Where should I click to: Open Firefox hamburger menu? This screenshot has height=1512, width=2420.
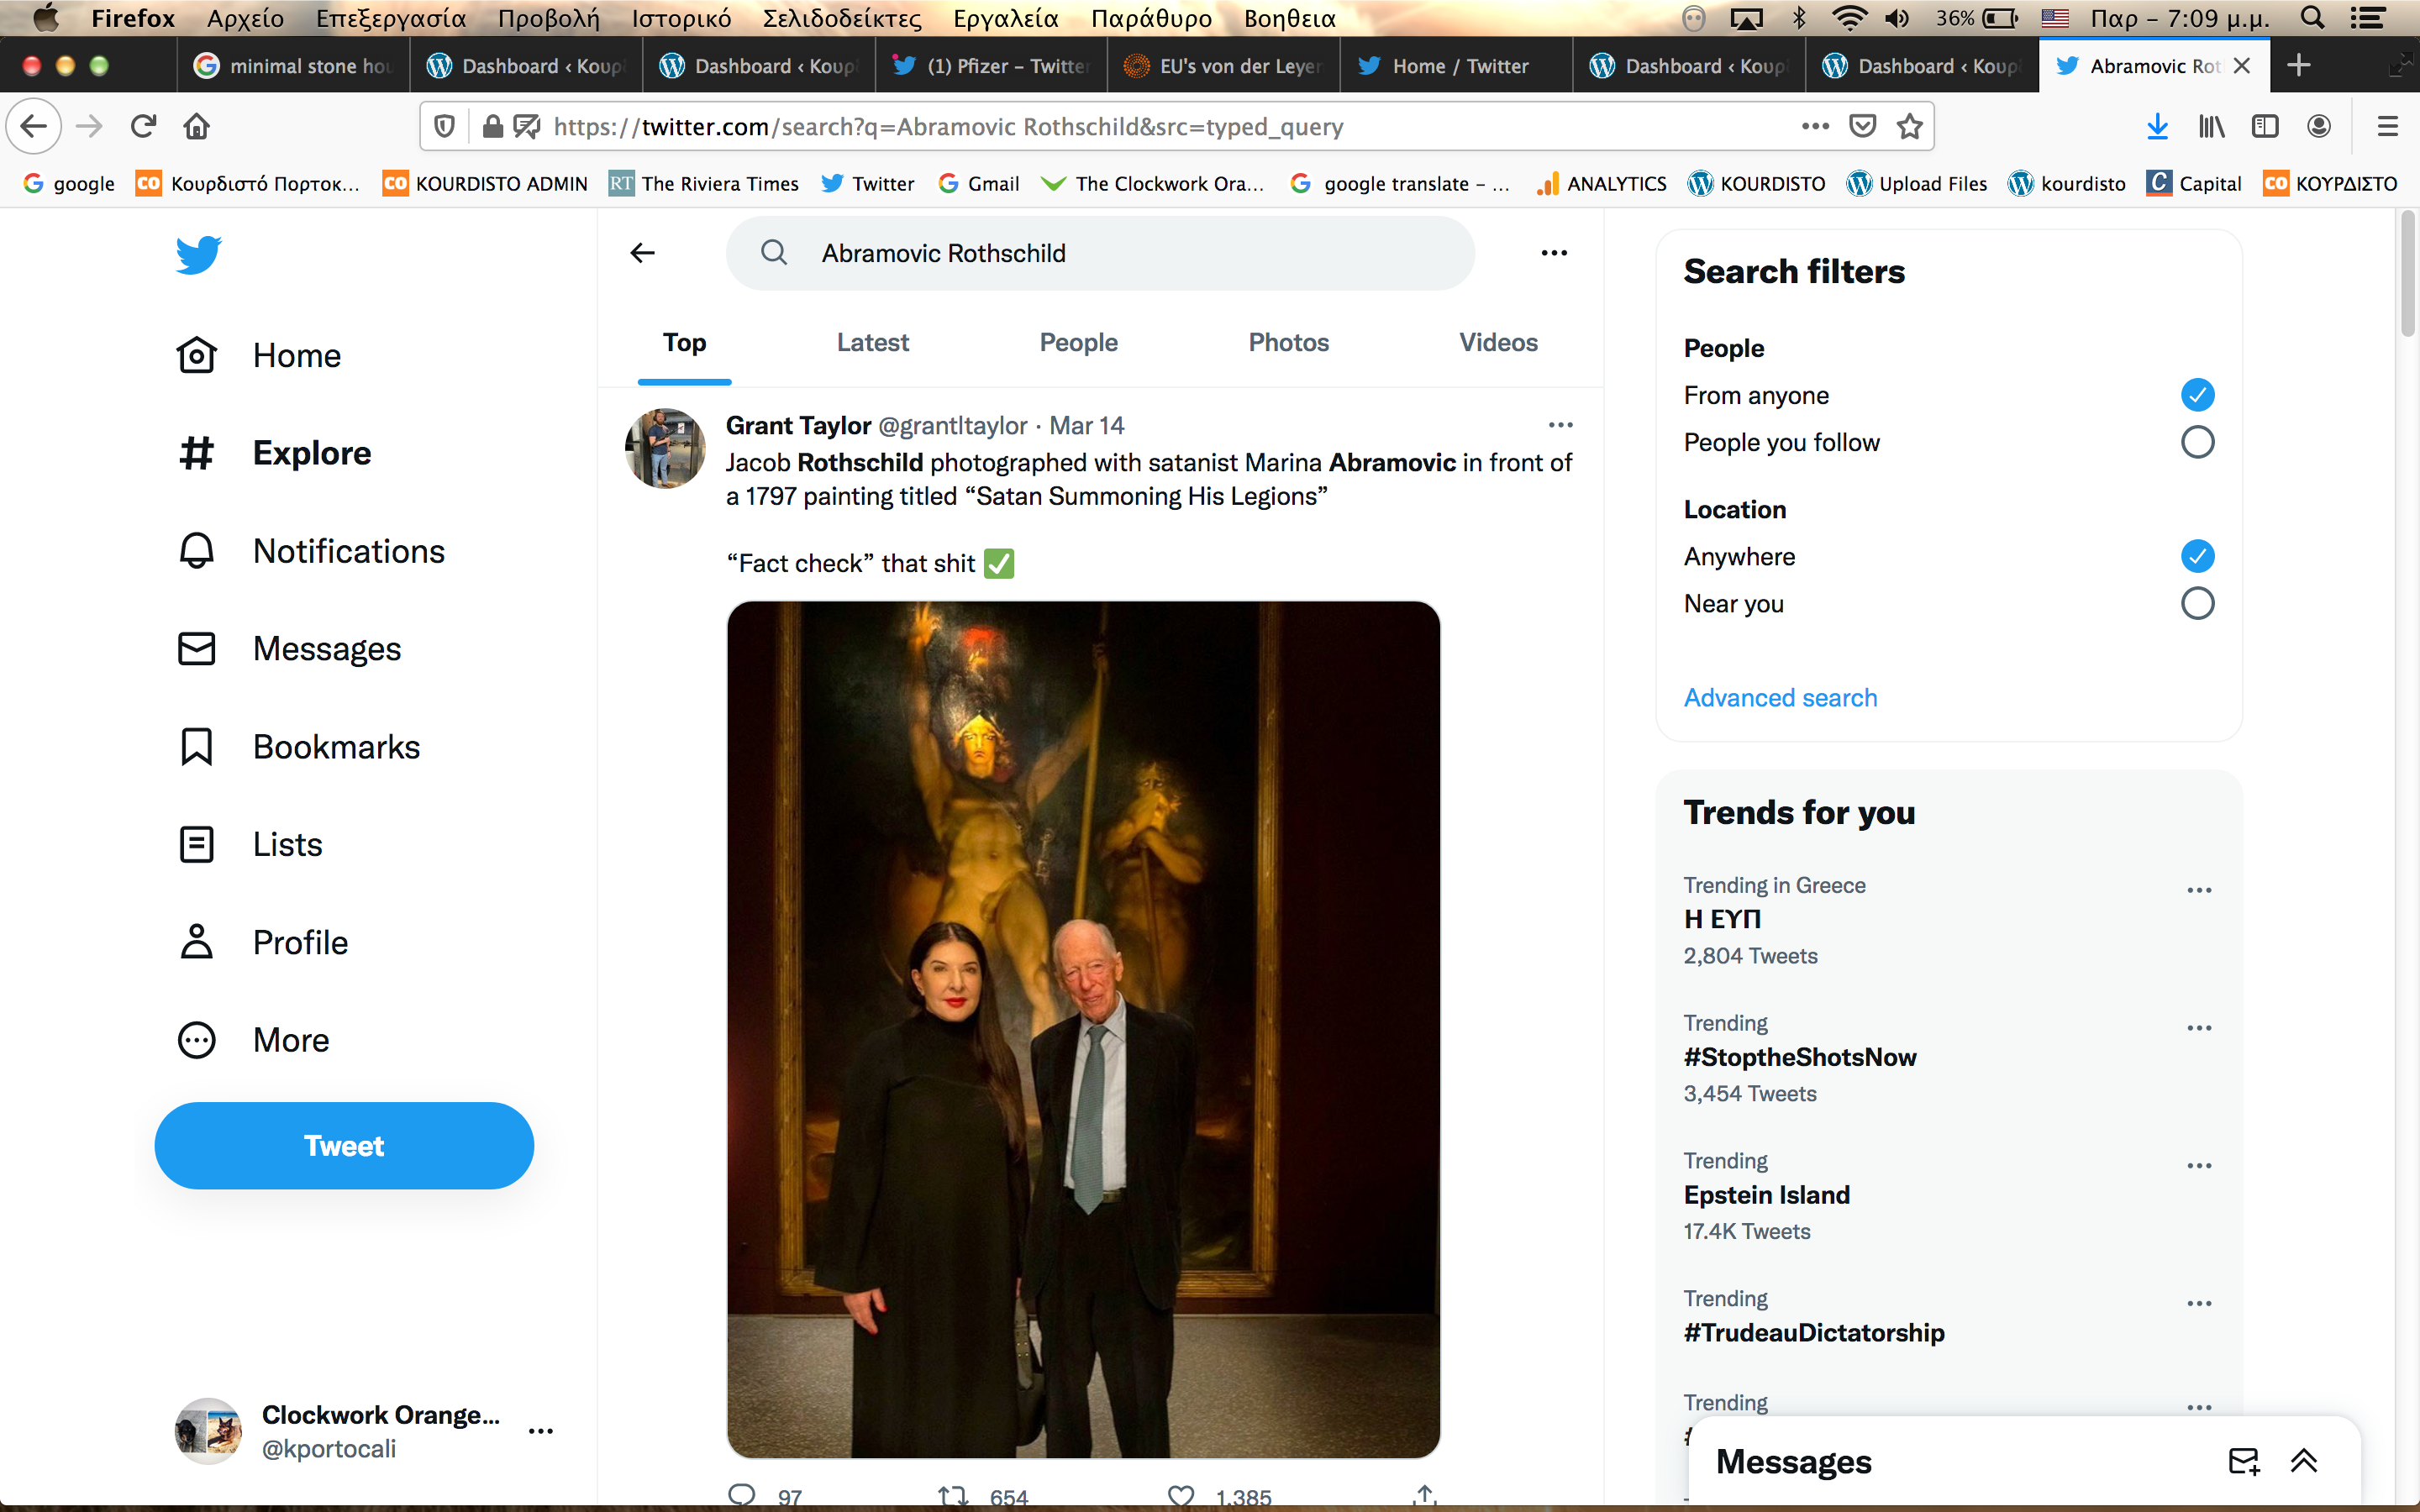[2388, 126]
